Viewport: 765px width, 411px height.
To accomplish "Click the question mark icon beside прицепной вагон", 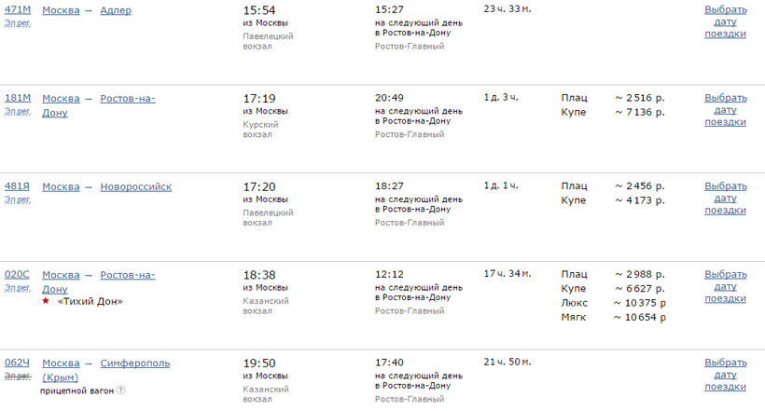I will tap(121, 390).
